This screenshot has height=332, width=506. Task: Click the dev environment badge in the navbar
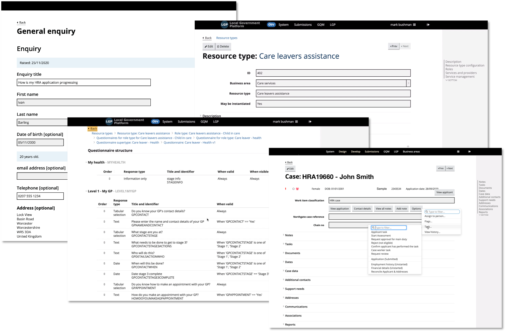pyautogui.click(x=271, y=24)
